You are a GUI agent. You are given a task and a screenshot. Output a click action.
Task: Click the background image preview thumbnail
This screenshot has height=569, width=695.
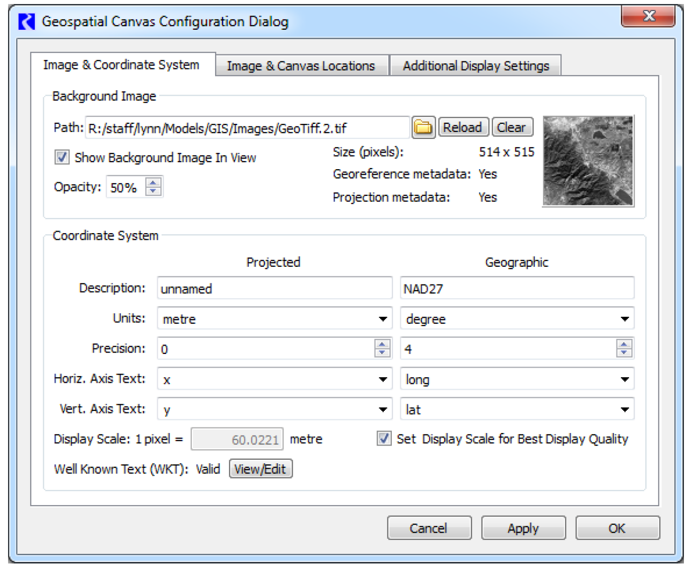click(x=588, y=161)
